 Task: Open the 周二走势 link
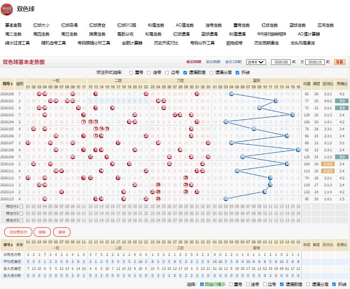[x=13, y=34]
